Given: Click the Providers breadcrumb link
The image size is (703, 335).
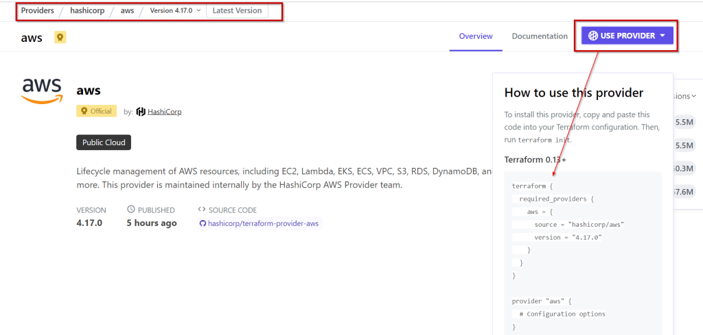Looking at the screenshot, I should pos(37,11).
